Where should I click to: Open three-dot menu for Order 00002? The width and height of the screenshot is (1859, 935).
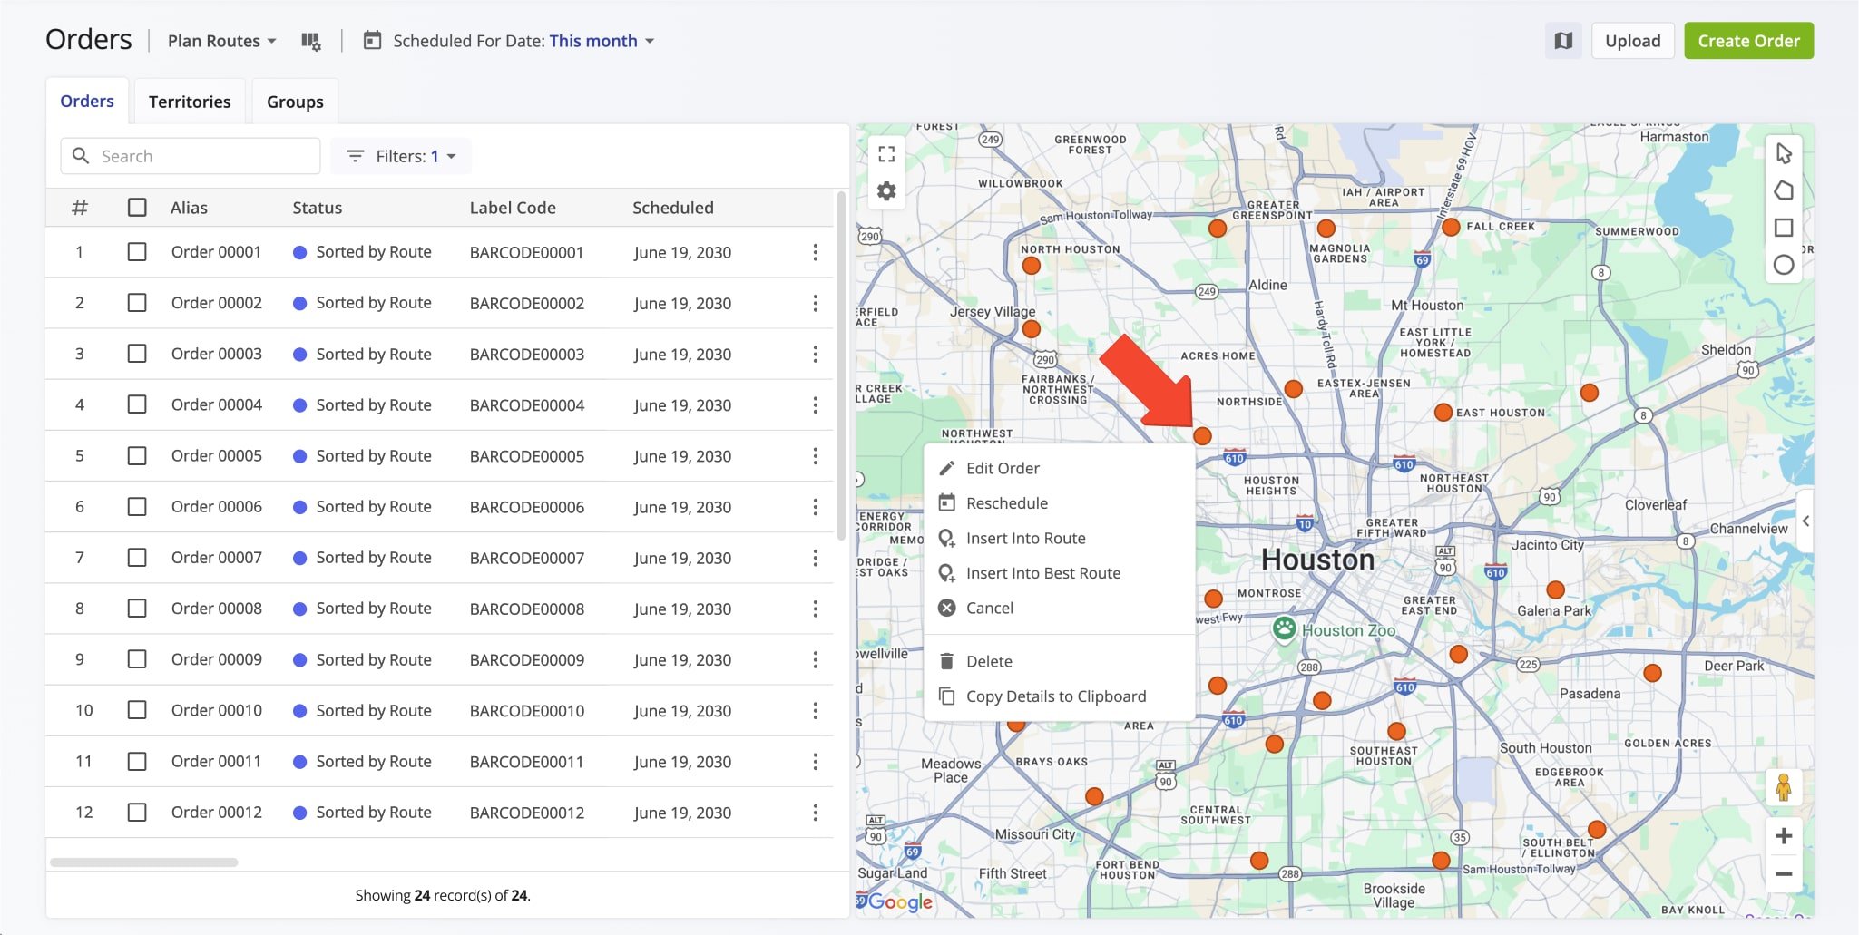pos(815,303)
